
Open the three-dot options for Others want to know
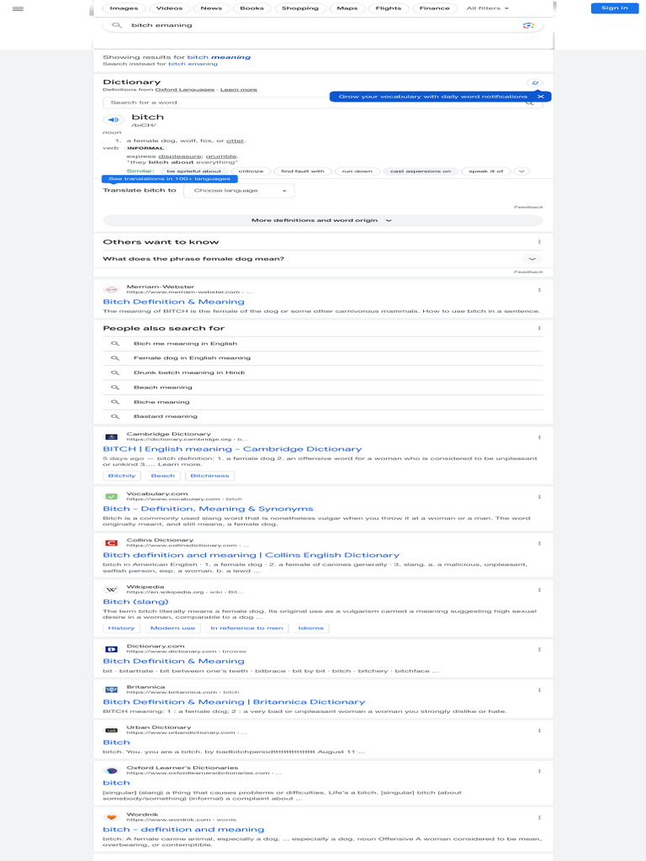(x=539, y=242)
